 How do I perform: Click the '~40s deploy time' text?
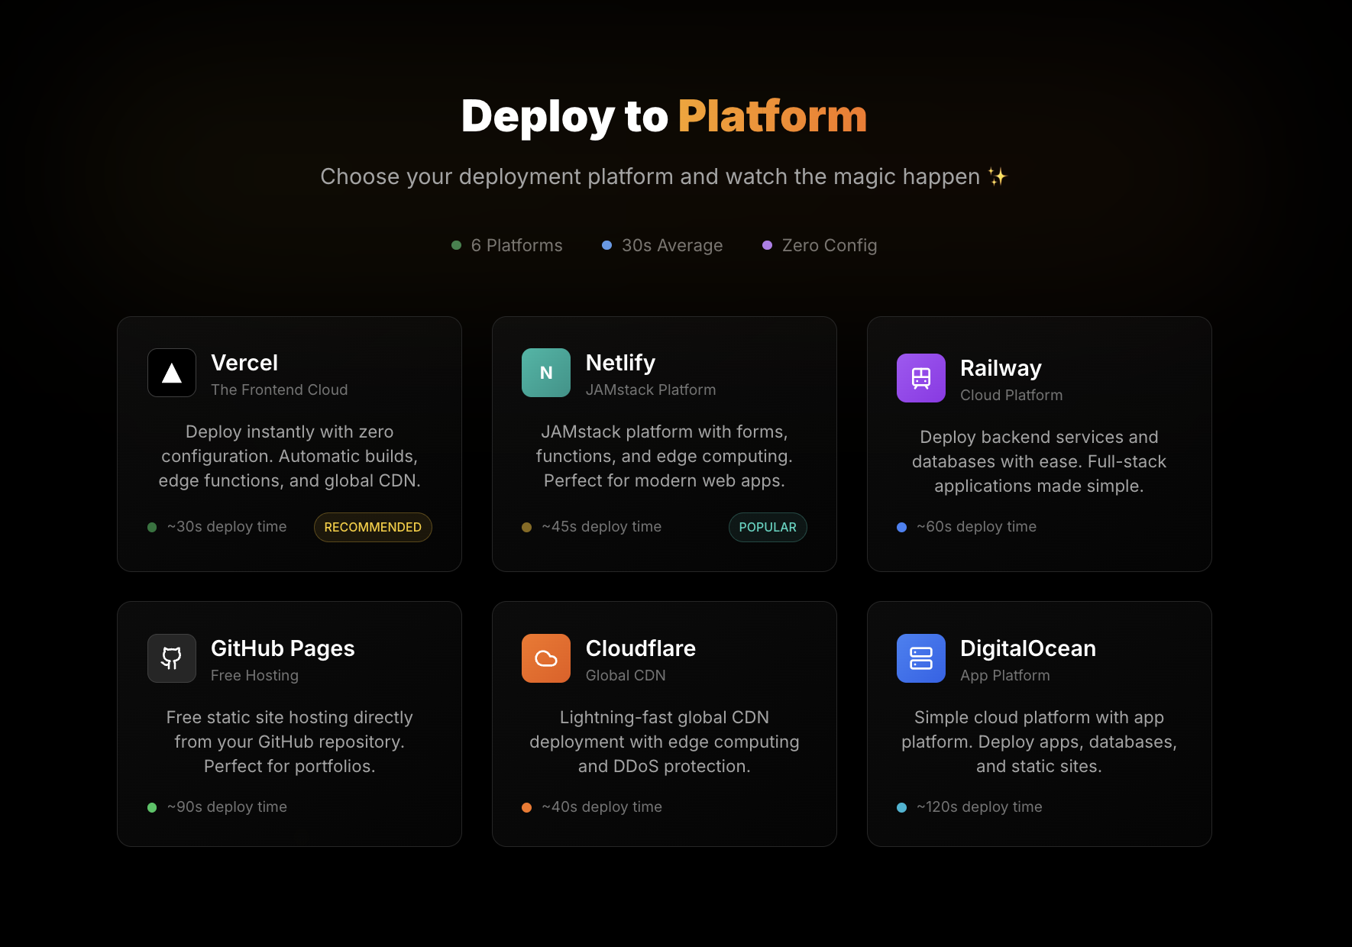click(602, 806)
